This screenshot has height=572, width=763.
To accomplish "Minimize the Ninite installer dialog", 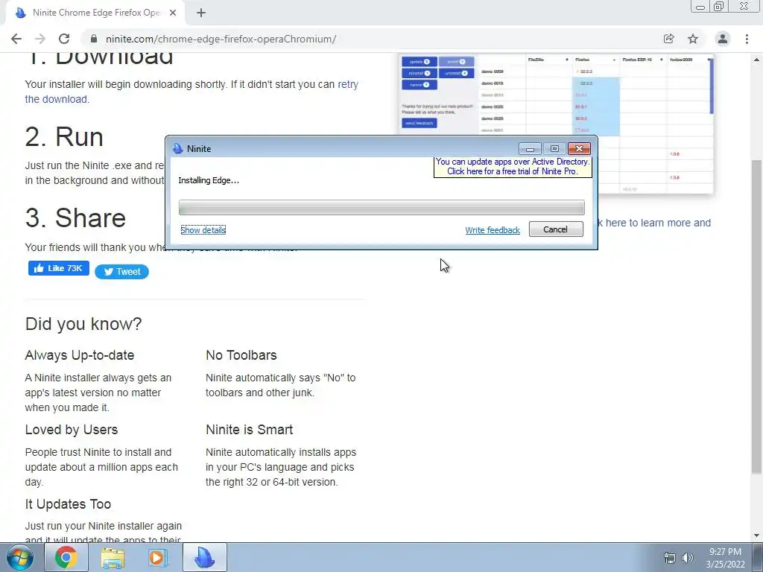I will point(530,148).
